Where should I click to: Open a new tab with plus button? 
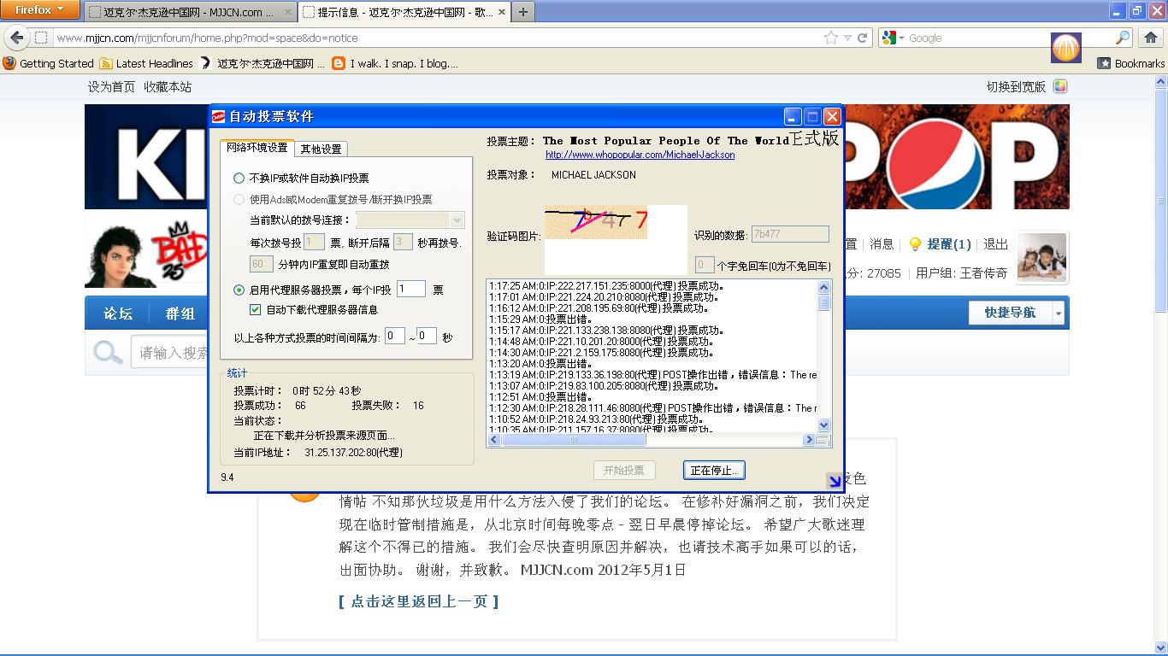[522, 12]
